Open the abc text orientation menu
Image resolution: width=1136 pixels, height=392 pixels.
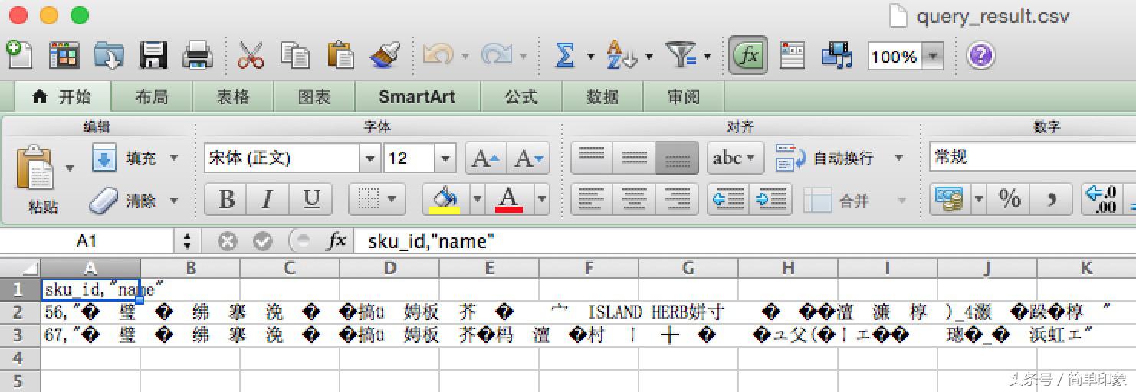click(735, 158)
